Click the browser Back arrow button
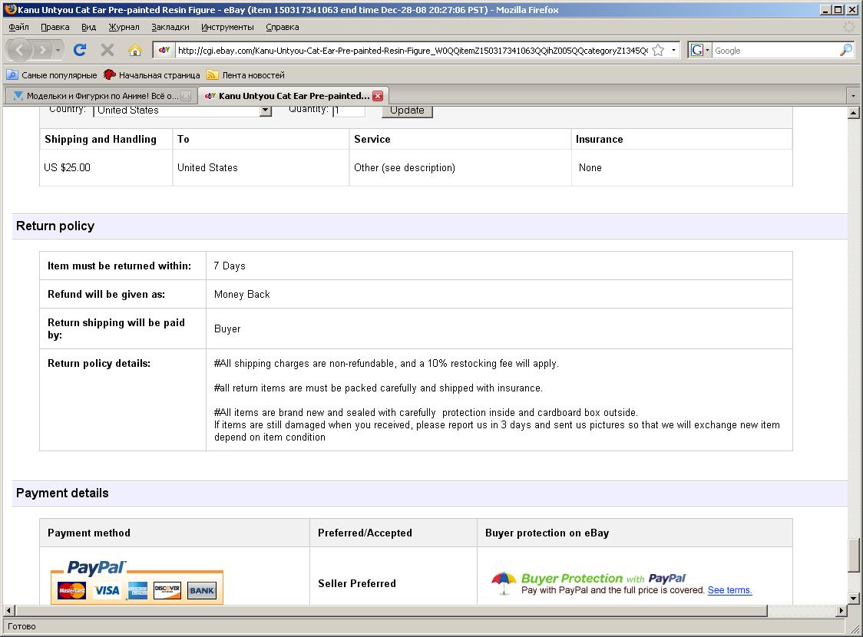 21,50
